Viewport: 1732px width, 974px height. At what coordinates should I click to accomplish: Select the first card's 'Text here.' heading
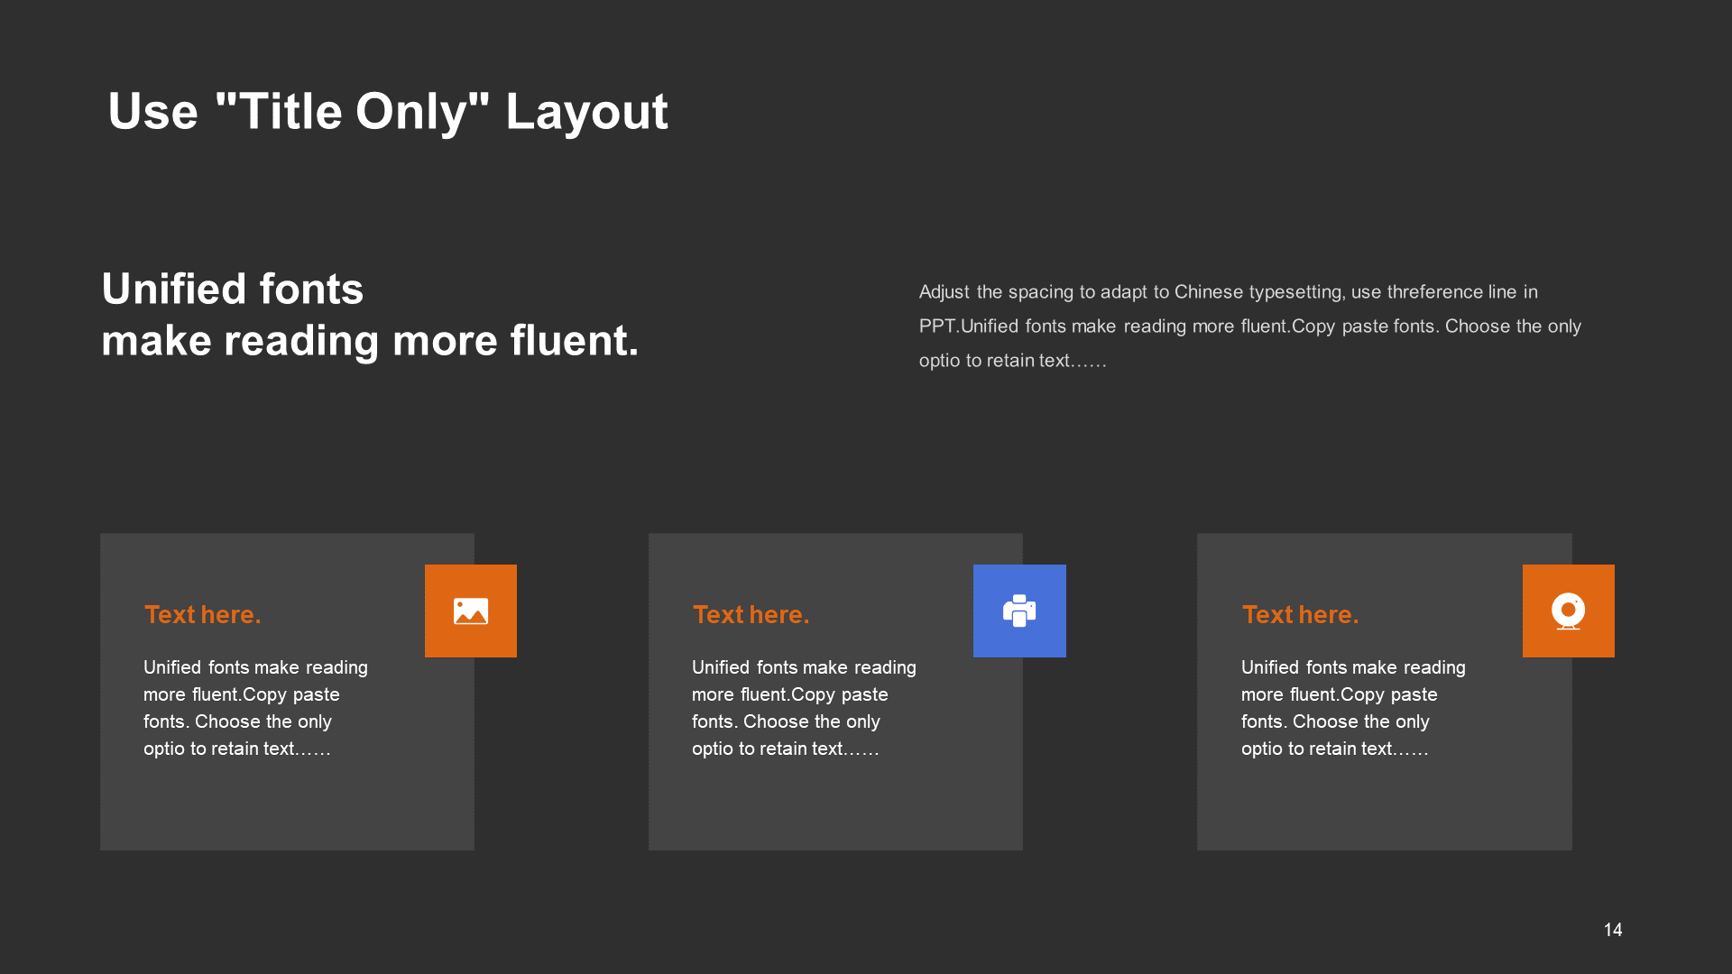pos(203,614)
